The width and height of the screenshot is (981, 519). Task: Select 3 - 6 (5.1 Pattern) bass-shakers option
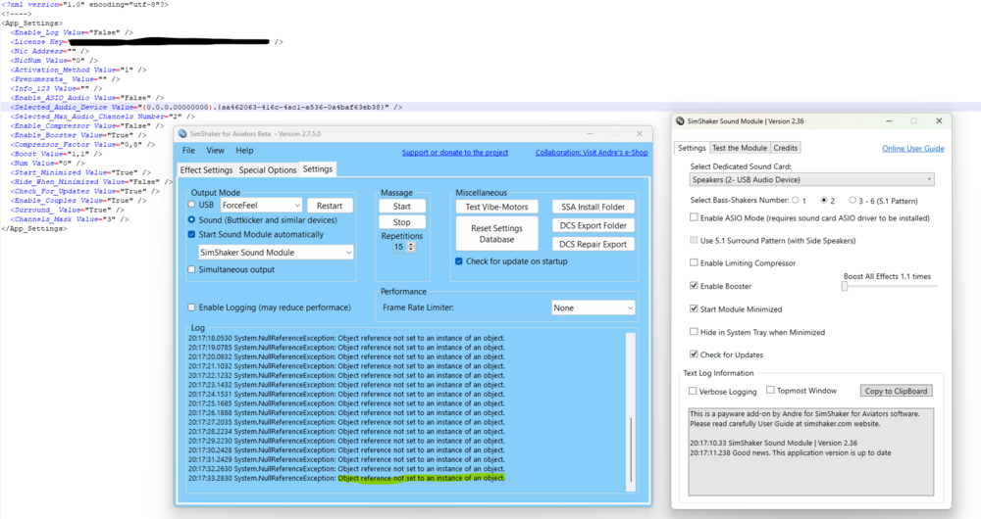(852, 201)
